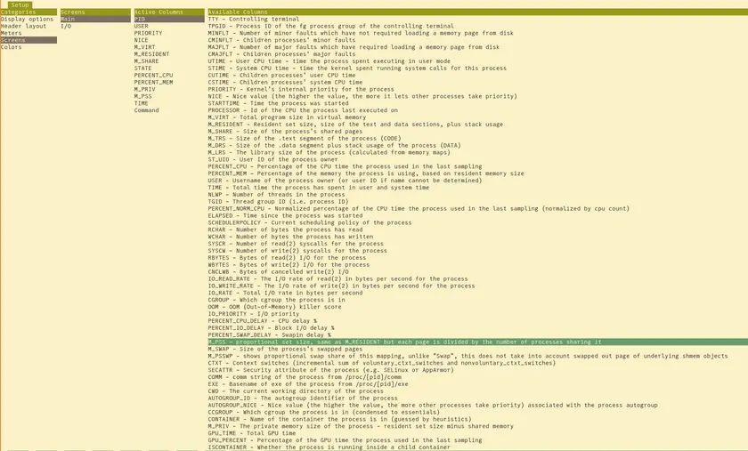The width and height of the screenshot is (748, 451).
Task: Choose the highlighted M_PSS available column
Action: click(405, 342)
